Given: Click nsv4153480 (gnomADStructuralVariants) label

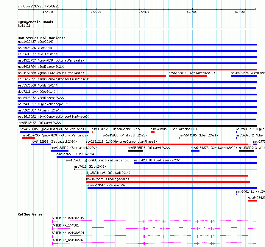Looking at the screenshot, I should tap(96, 160).
